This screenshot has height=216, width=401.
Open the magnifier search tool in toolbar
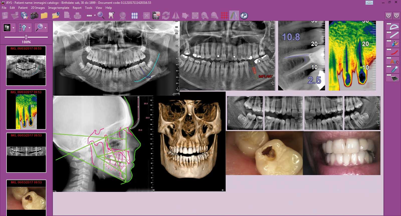(x=101, y=16)
